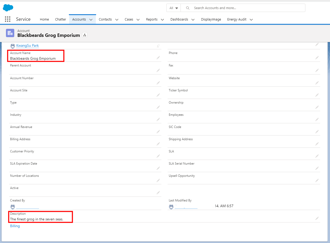Viewport: 330px width, 243px height.
Task: Edit the Account Name field pencil
Action: (x=158, y=58)
